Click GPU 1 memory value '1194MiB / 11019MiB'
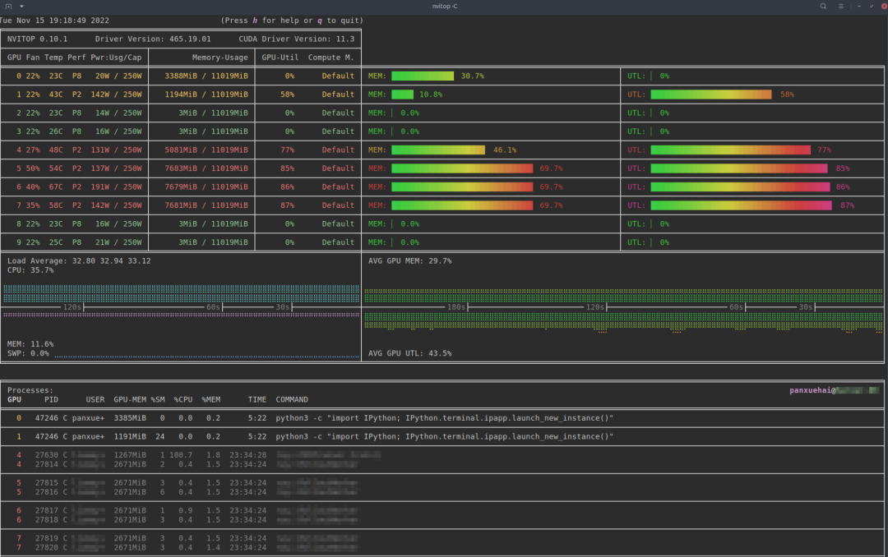 pyautogui.click(x=206, y=94)
